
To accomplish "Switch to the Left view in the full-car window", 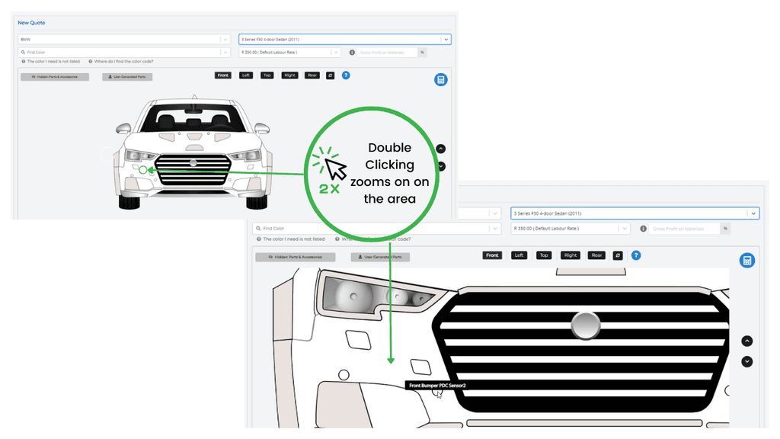I will point(245,75).
